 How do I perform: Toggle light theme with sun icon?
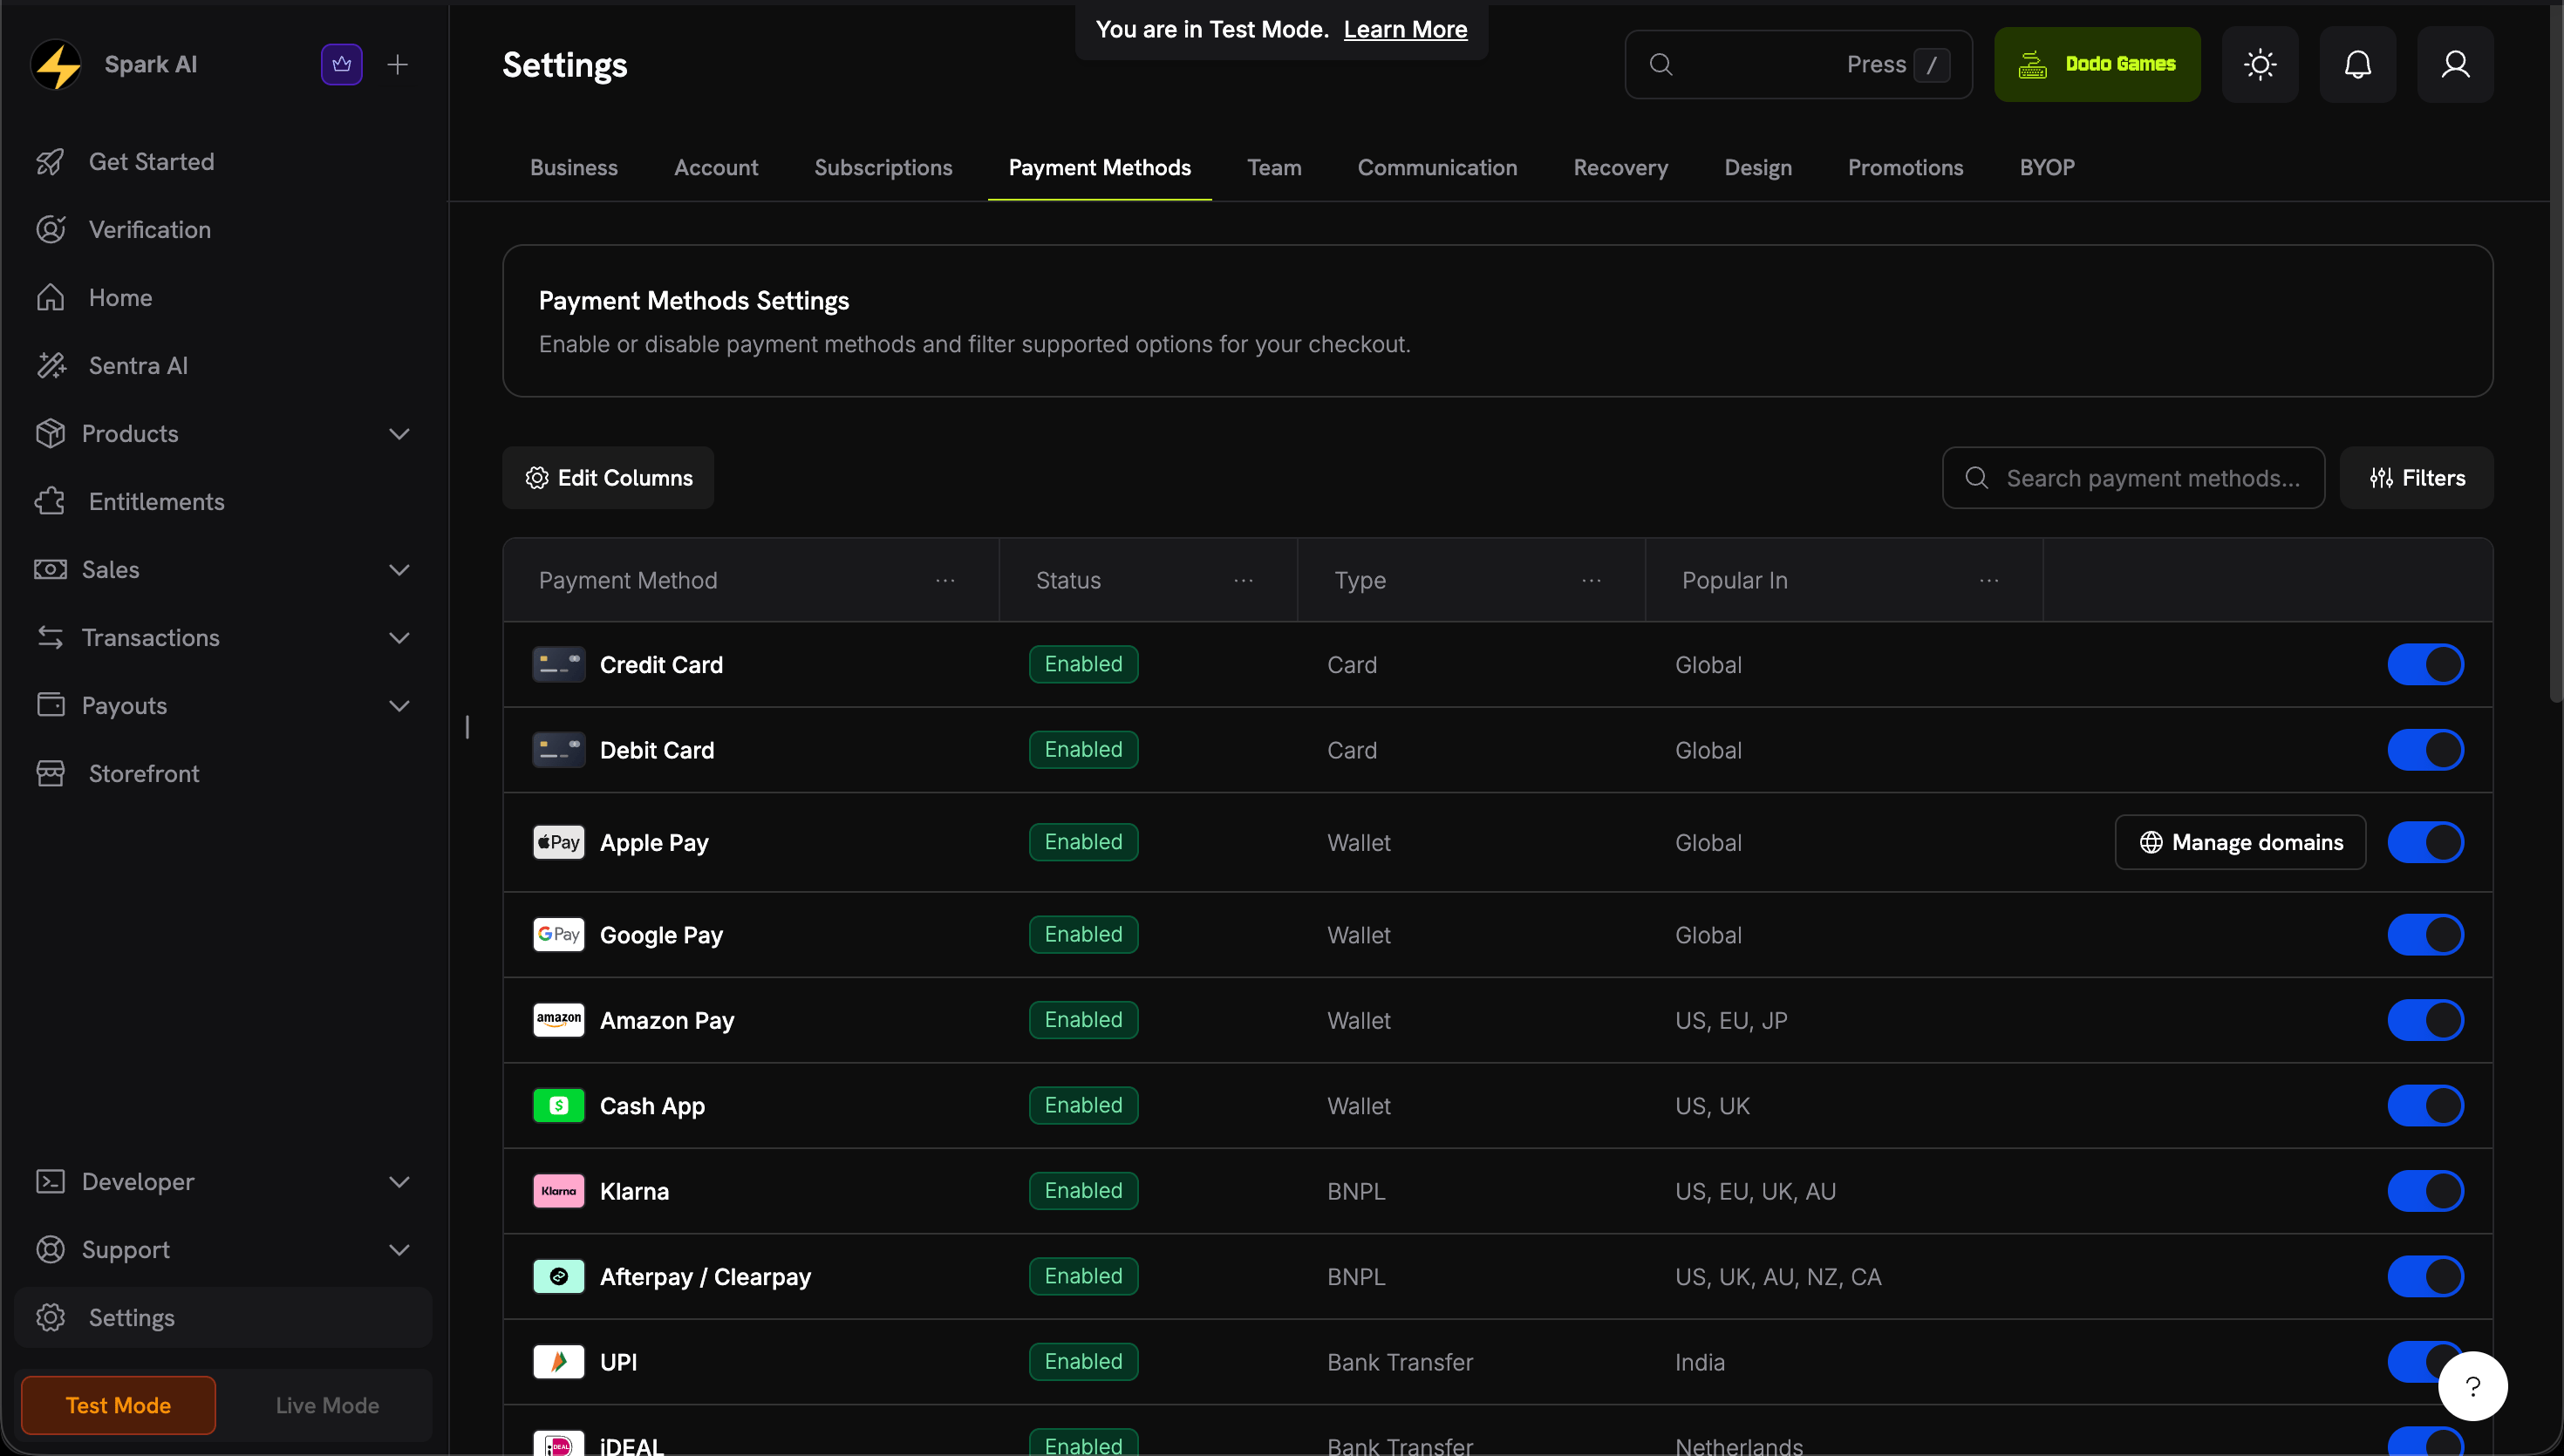tap(2260, 65)
